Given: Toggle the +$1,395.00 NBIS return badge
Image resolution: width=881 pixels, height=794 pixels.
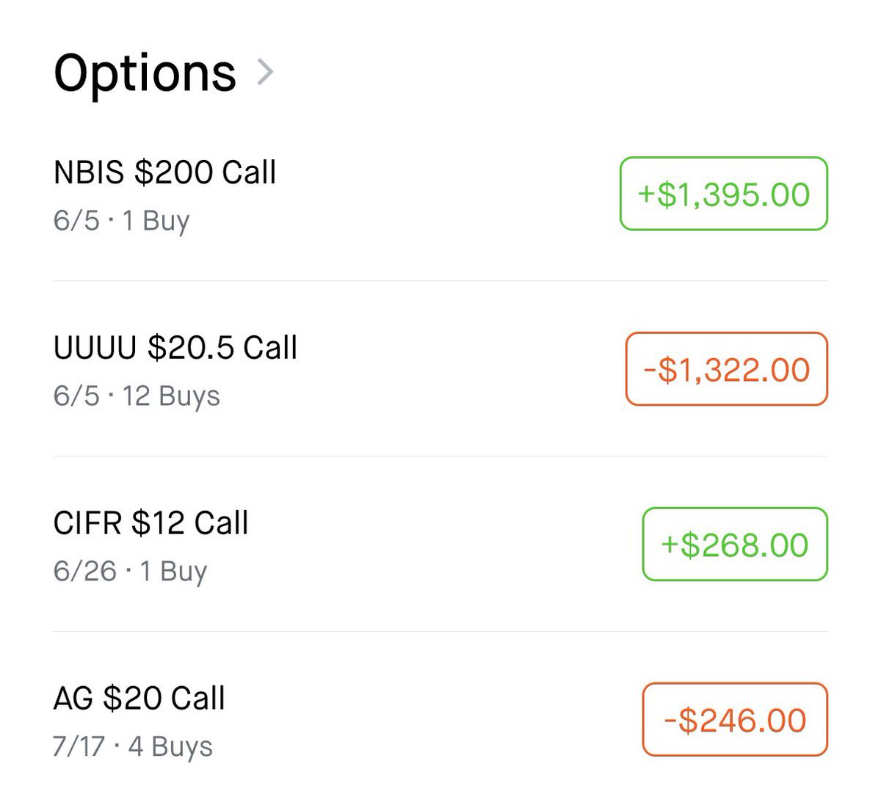Looking at the screenshot, I should [x=724, y=194].
